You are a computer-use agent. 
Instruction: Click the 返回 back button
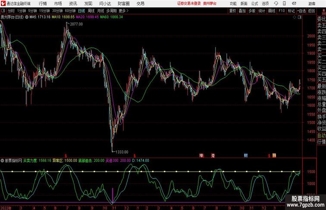[x=311, y=11]
